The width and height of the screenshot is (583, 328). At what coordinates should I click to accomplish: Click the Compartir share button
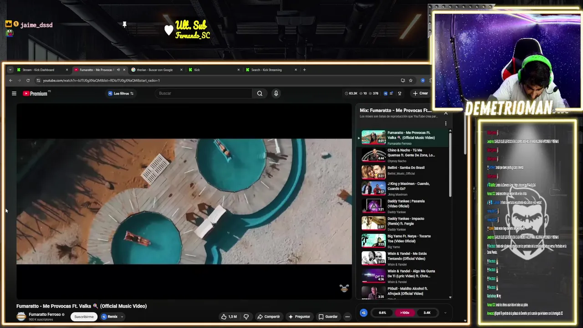pyautogui.click(x=268, y=317)
